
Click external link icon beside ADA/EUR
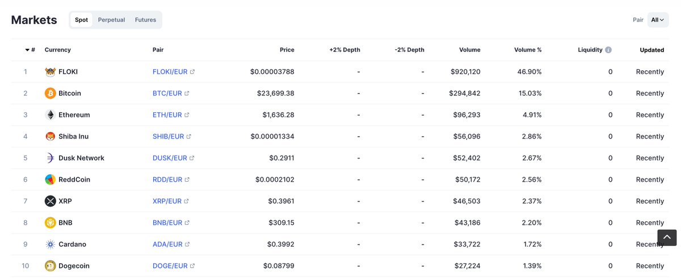pos(187,244)
